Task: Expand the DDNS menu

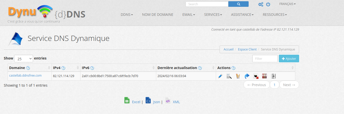Action: 127,15
